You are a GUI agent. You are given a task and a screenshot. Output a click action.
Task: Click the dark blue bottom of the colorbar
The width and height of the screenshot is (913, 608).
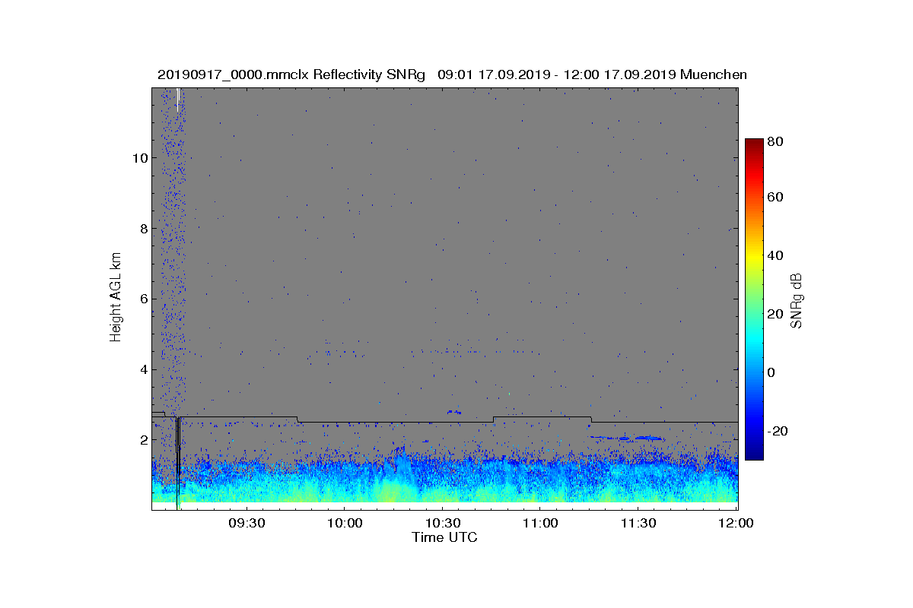pyautogui.click(x=754, y=454)
